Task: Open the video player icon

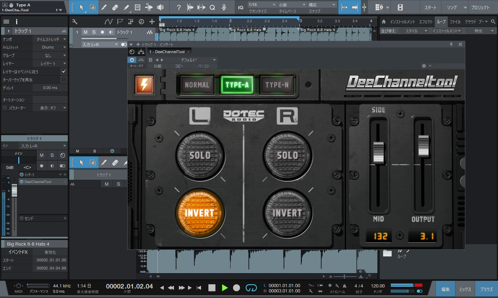Action: point(400,7)
